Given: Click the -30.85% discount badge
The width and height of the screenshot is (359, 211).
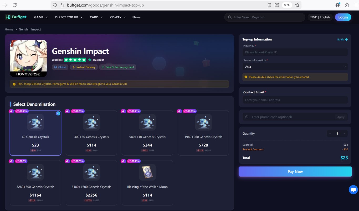Looking at the screenshot, I should coord(78,111).
